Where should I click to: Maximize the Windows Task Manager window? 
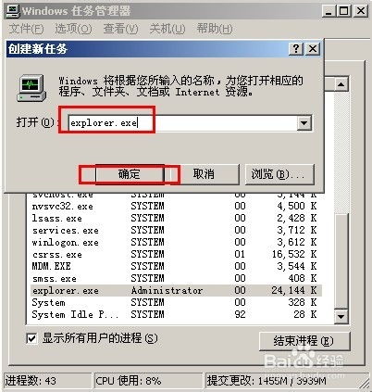pos(344,11)
